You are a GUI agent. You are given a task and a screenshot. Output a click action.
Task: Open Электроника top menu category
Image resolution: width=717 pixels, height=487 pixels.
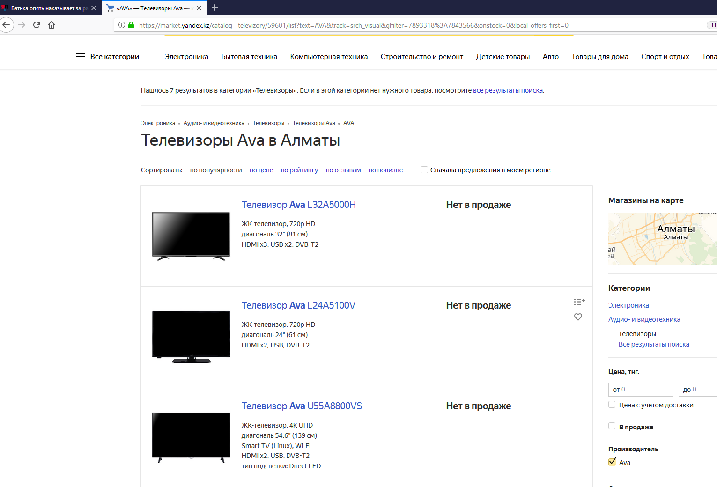coord(186,57)
